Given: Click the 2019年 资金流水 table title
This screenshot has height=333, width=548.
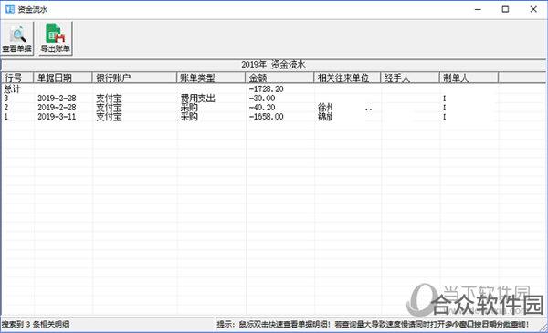Looking at the screenshot, I should point(273,65).
